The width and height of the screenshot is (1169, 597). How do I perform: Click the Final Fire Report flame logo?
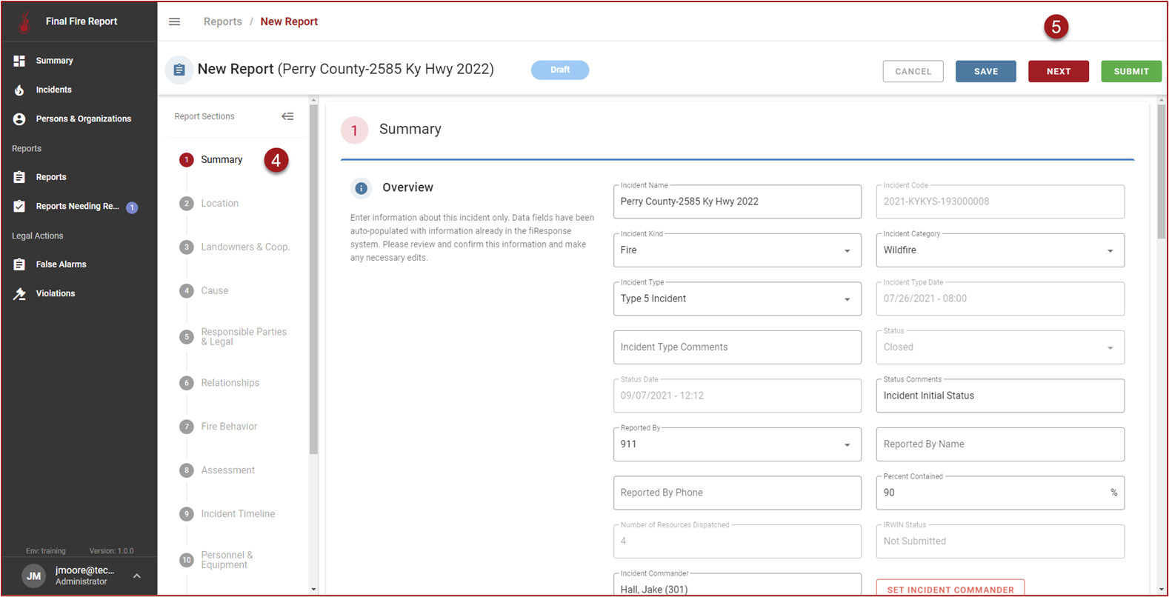24,21
